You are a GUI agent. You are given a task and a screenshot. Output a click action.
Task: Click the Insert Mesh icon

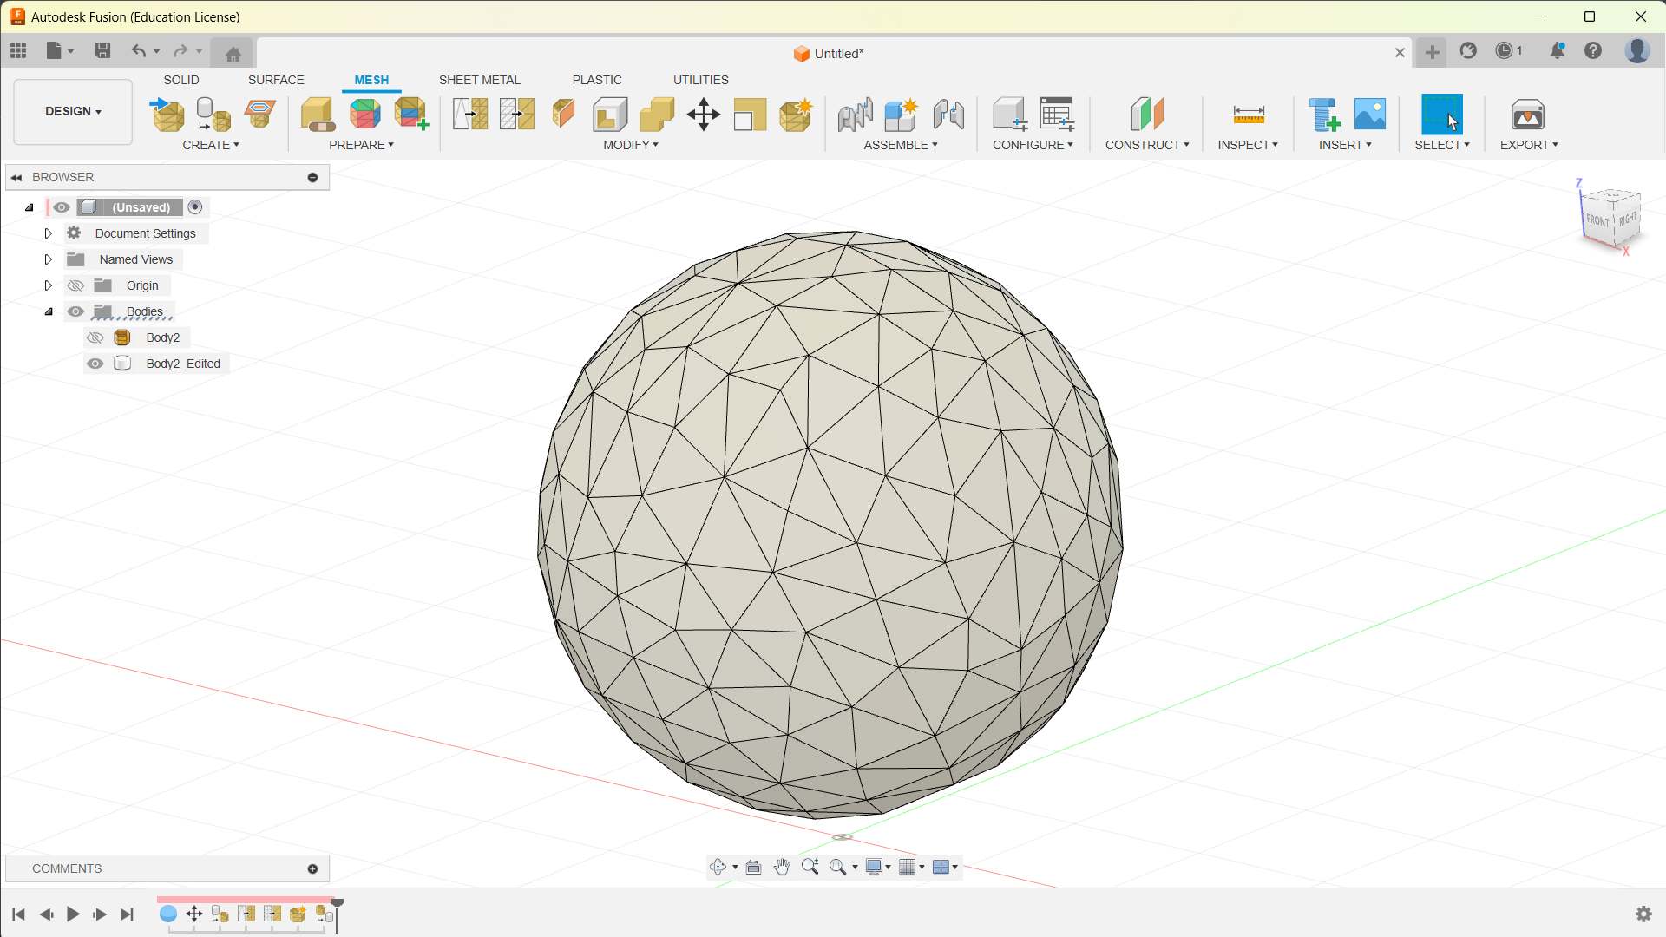(x=167, y=114)
